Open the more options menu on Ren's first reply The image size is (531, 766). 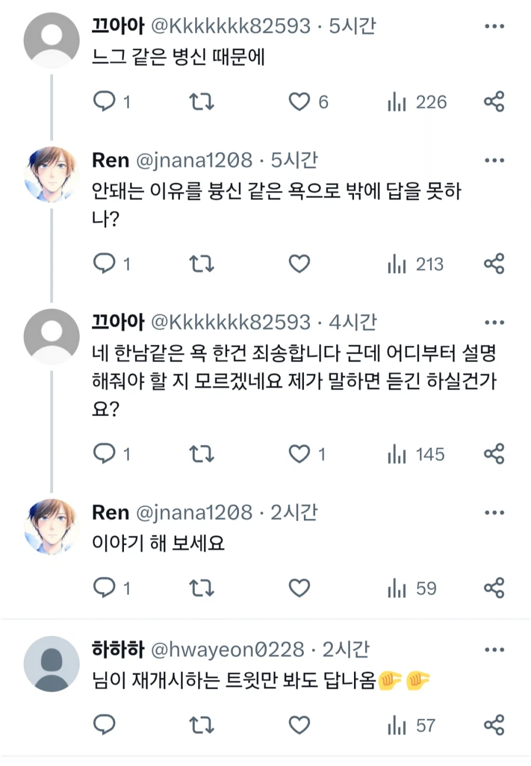(494, 160)
